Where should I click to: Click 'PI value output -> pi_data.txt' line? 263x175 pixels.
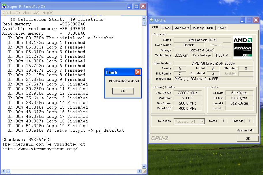[x=66, y=131]
